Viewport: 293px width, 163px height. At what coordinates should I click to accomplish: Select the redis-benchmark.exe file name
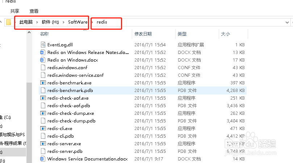pyautogui.click(x=69, y=83)
